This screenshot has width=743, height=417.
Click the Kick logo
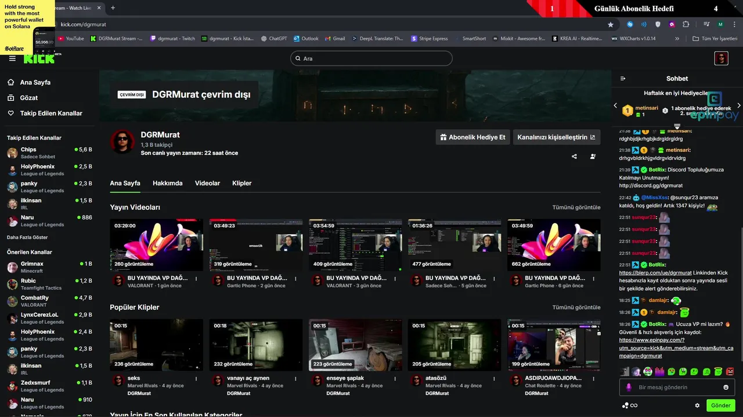pyautogui.click(x=39, y=58)
